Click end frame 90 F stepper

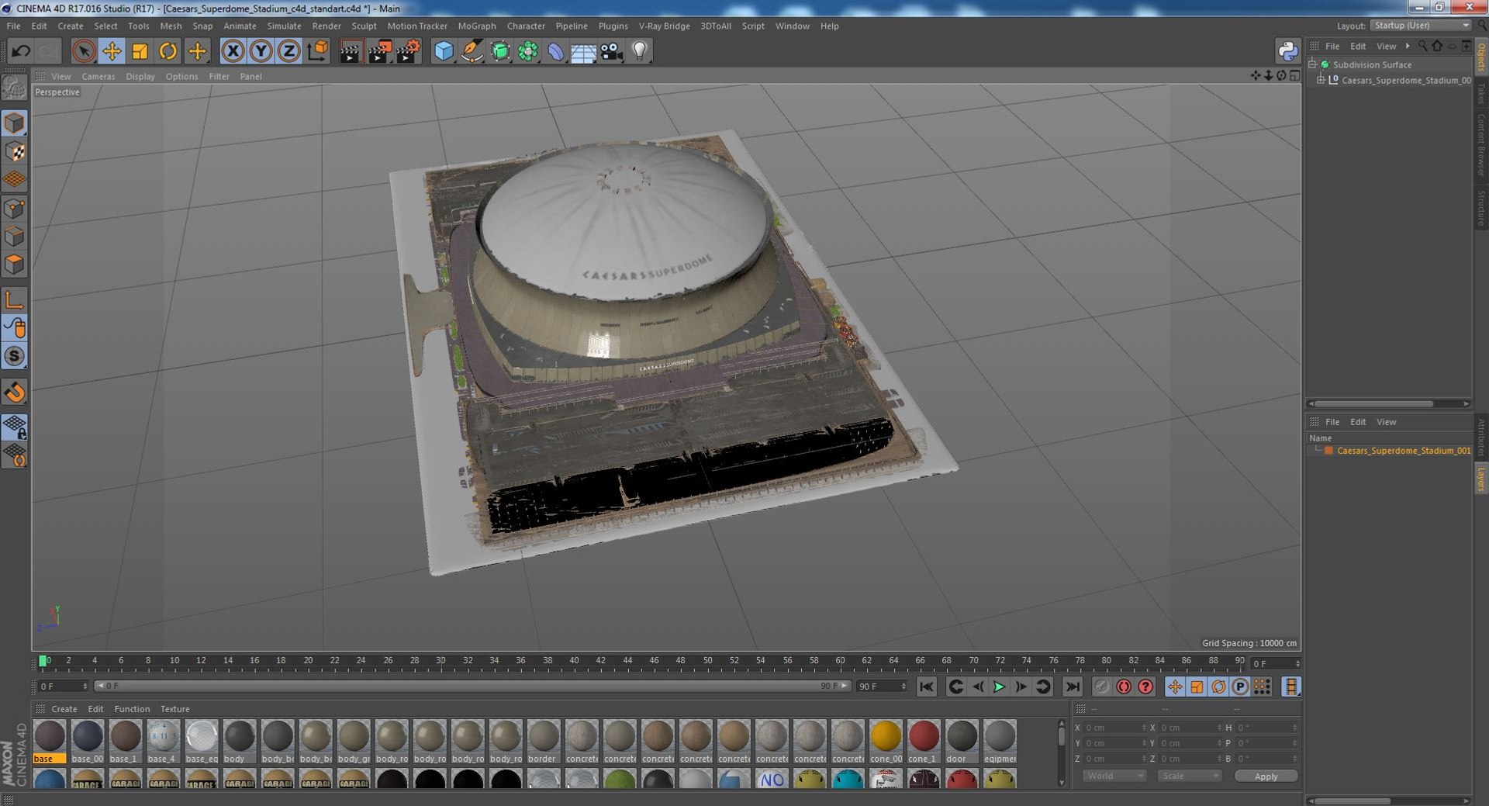[903, 686]
